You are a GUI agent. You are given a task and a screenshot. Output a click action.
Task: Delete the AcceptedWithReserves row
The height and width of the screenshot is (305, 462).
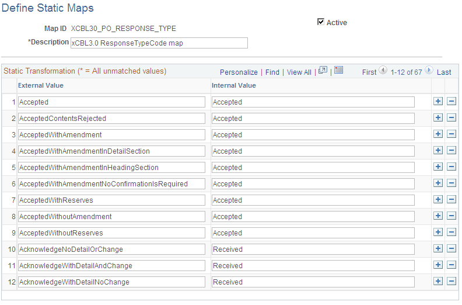point(452,200)
